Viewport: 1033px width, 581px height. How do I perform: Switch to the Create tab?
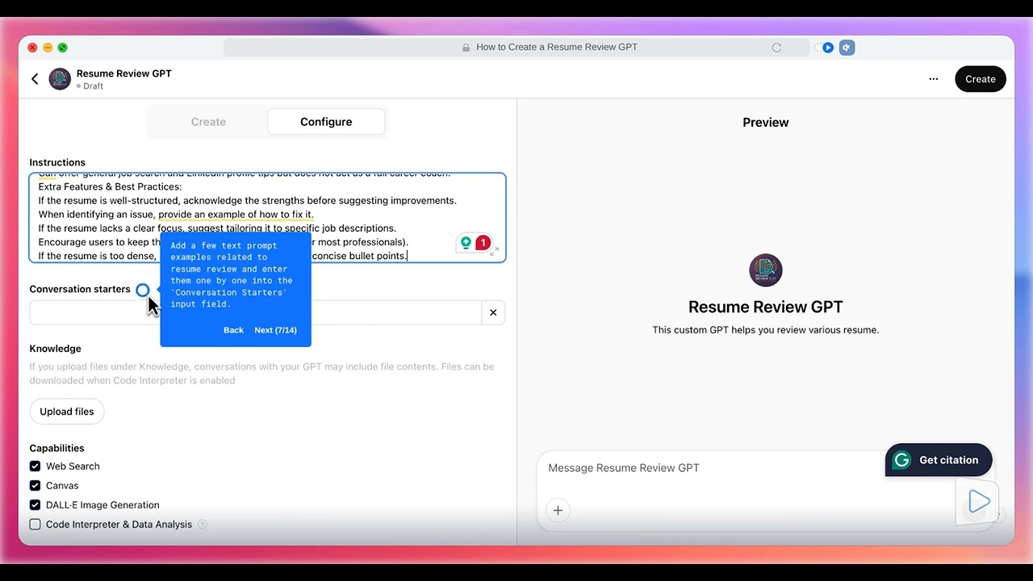208,122
